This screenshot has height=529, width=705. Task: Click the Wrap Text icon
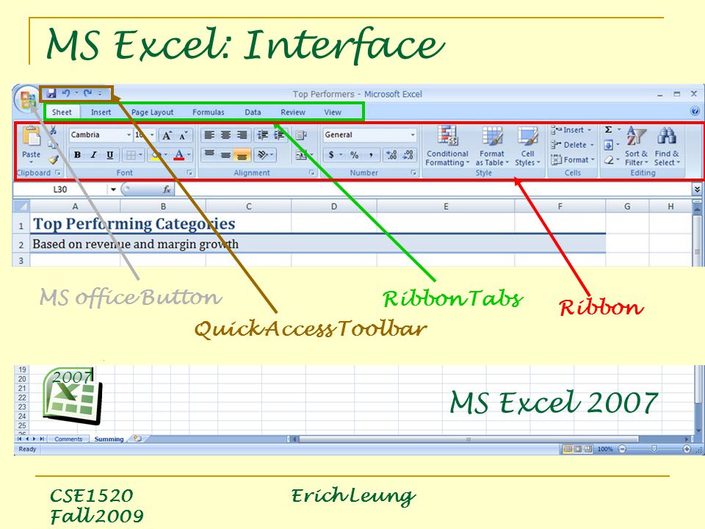pyautogui.click(x=301, y=135)
